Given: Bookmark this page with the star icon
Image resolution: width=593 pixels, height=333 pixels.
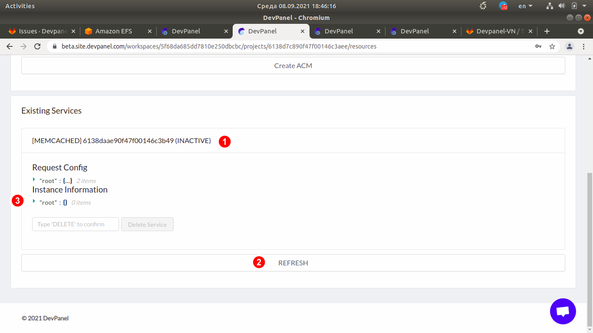Looking at the screenshot, I should (x=552, y=46).
